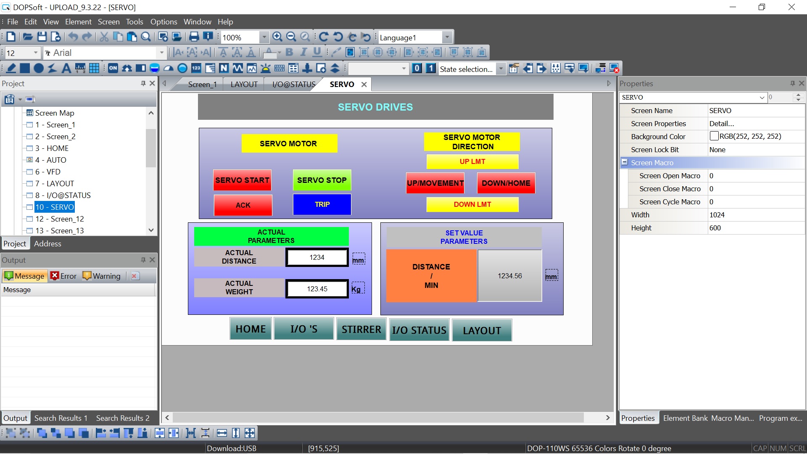The height and width of the screenshot is (454, 807).
Task: Click the Zoom In magnifier icon
Action: (x=277, y=37)
